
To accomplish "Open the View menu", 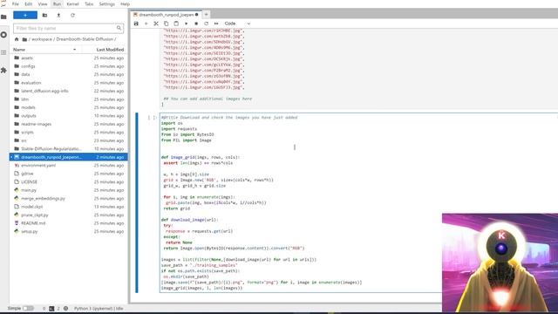I will (x=43, y=3).
